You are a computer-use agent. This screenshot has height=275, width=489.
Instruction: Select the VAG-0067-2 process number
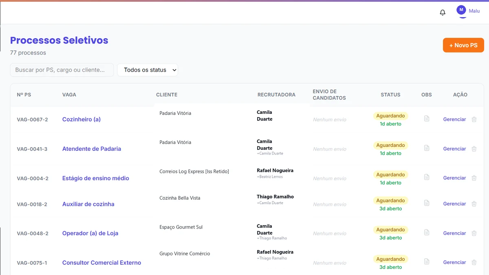[32, 120]
